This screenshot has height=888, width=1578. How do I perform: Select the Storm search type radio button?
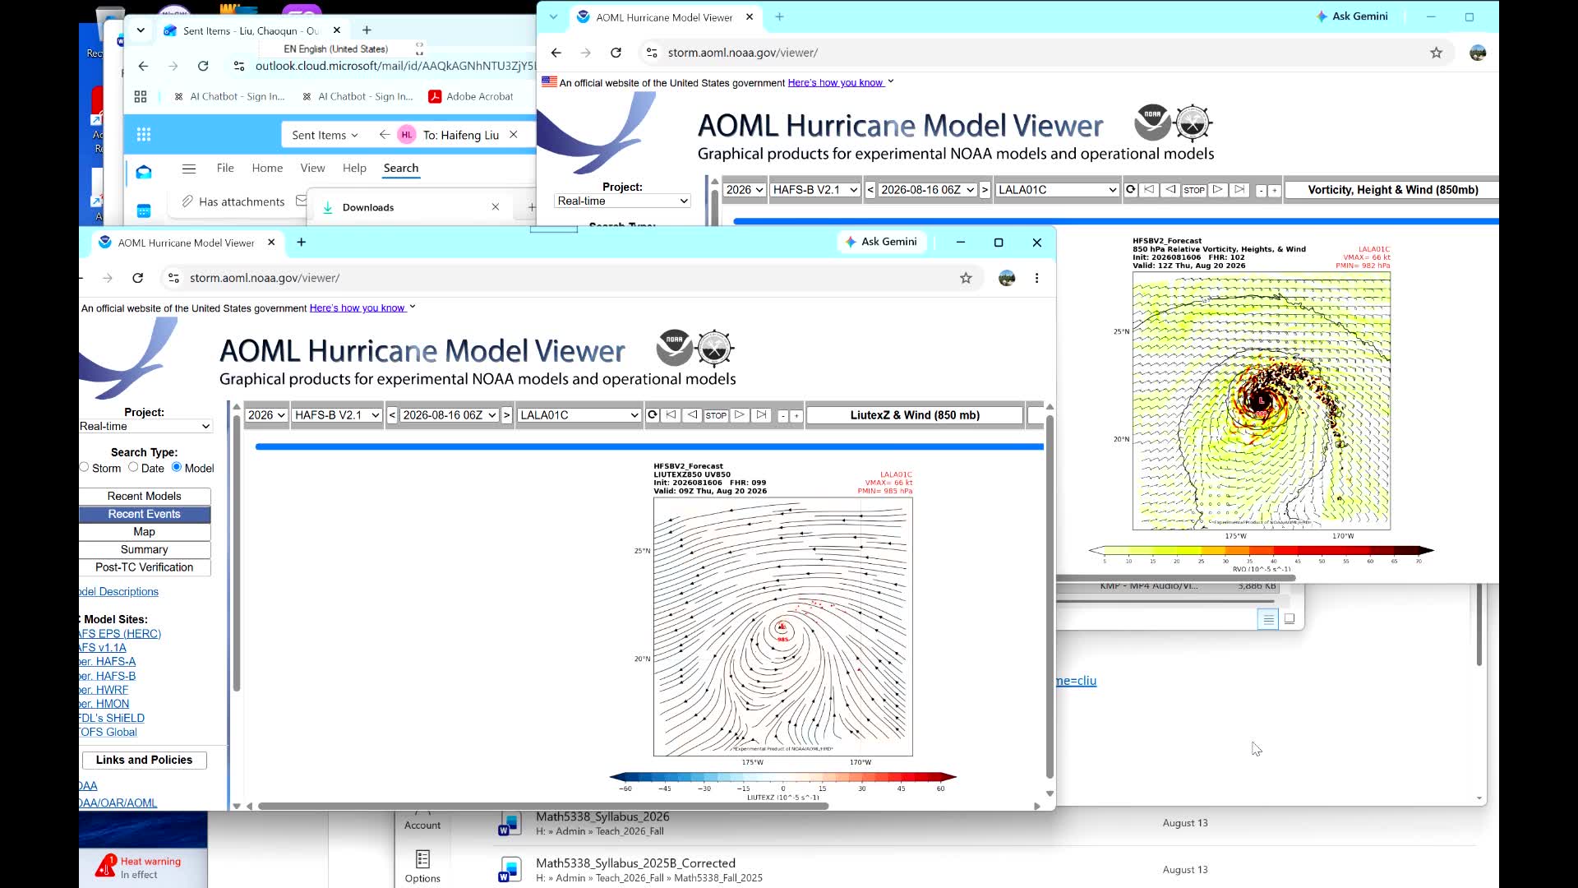pyautogui.click(x=84, y=467)
